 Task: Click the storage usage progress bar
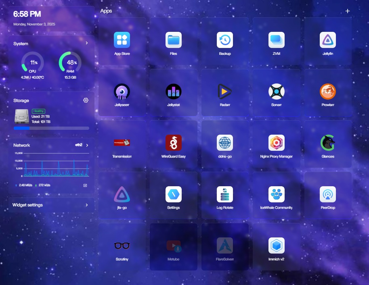[x=51, y=128]
